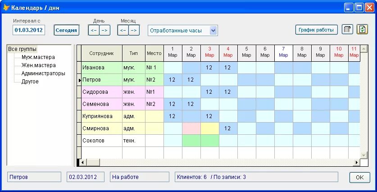The image size is (377, 192).
Task: Select Жен.мастера group in tree
Action: (38, 65)
